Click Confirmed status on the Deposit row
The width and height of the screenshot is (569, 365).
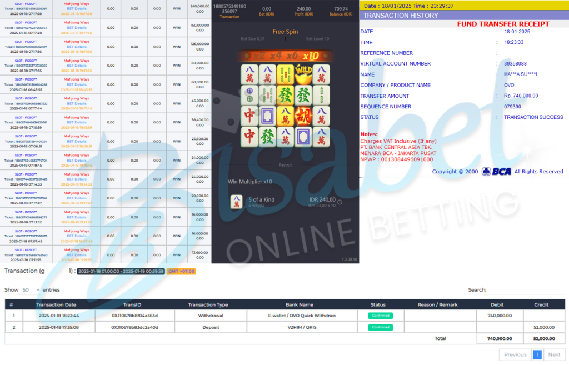click(380, 327)
